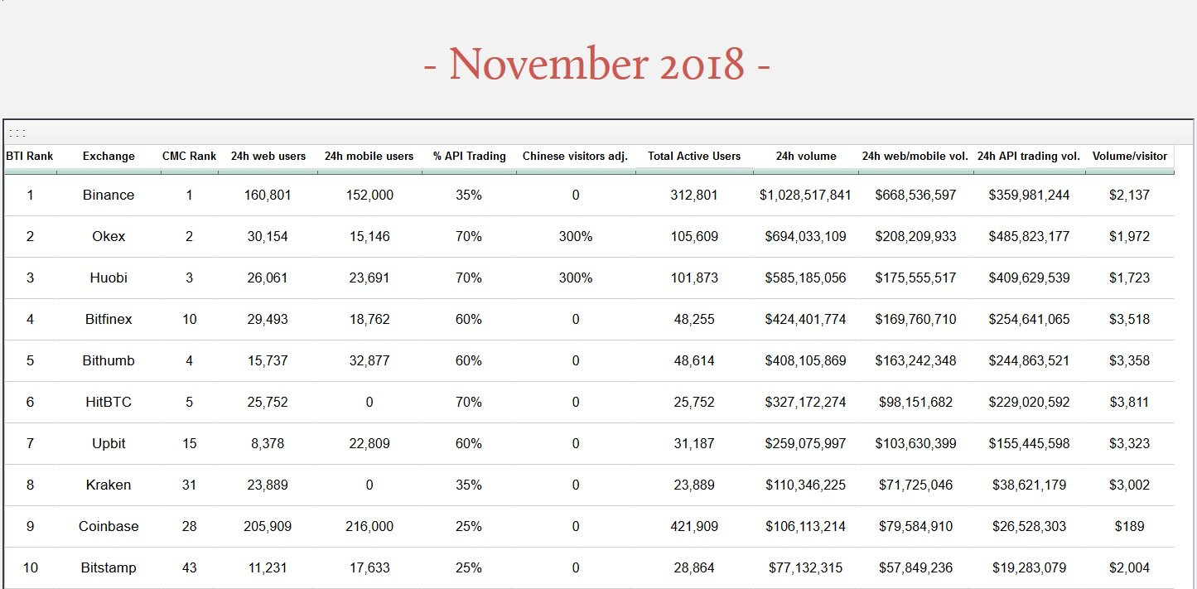Screen dimensions: 1197x589
Task: Sort by Volume/visitor column header
Action: pyautogui.click(x=1130, y=156)
